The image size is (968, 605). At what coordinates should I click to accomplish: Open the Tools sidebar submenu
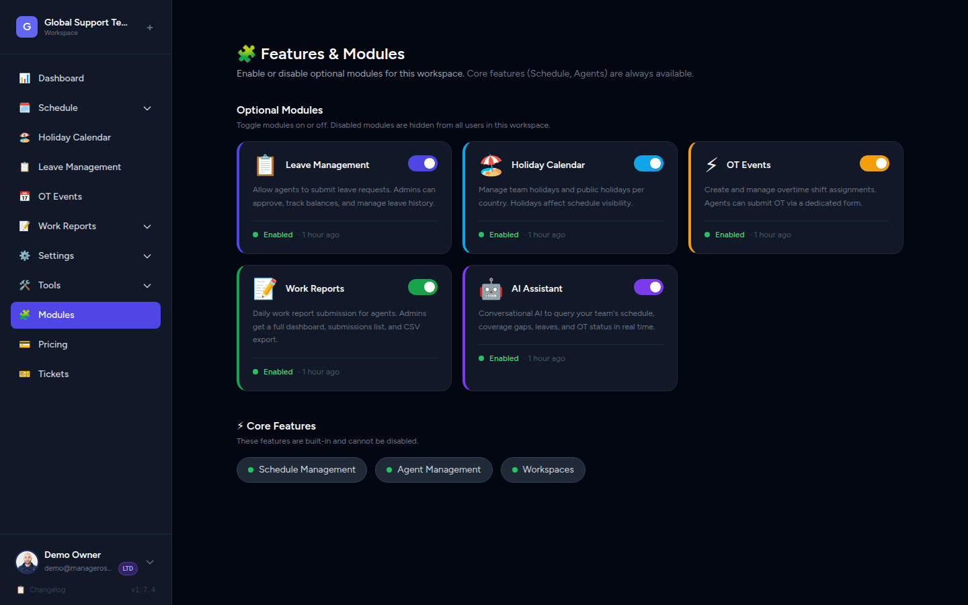click(147, 285)
